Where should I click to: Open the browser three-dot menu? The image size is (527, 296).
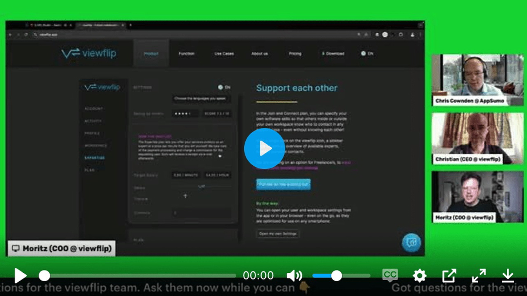click(420, 34)
